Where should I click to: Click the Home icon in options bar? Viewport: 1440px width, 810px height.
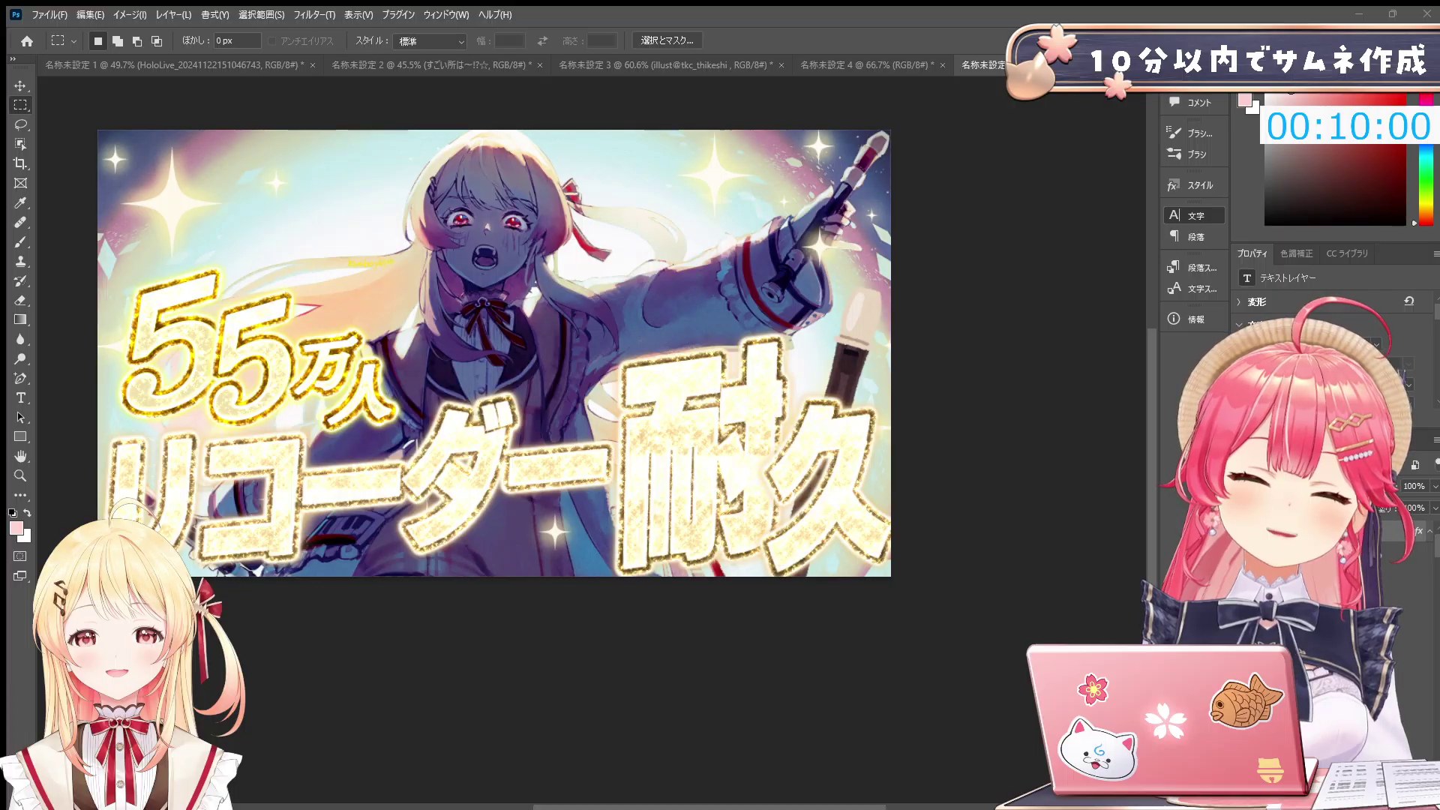point(27,40)
